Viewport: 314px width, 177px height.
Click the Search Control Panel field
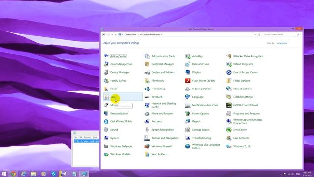point(282,35)
